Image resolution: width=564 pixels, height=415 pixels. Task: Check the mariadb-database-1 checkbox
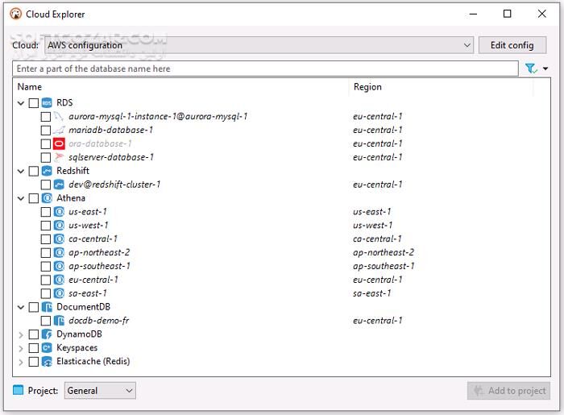click(x=46, y=130)
